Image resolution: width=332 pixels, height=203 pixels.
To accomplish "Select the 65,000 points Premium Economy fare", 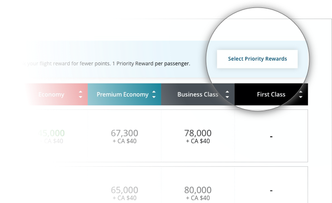I will click(125, 190).
